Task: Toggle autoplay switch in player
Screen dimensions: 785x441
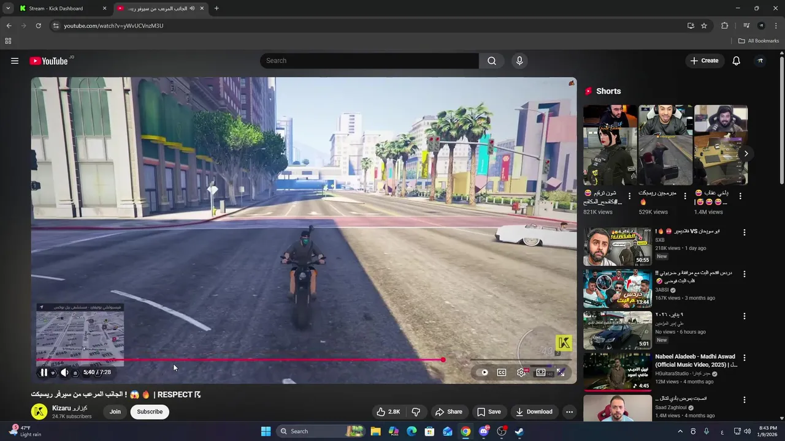Action: (x=484, y=372)
